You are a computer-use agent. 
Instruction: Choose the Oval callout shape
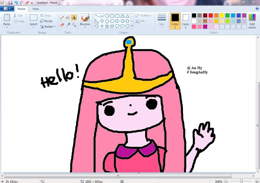pos(122,26)
